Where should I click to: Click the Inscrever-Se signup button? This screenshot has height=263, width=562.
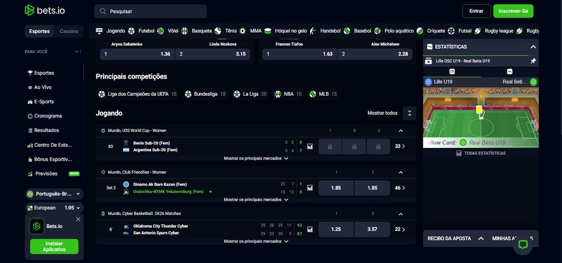[513, 11]
